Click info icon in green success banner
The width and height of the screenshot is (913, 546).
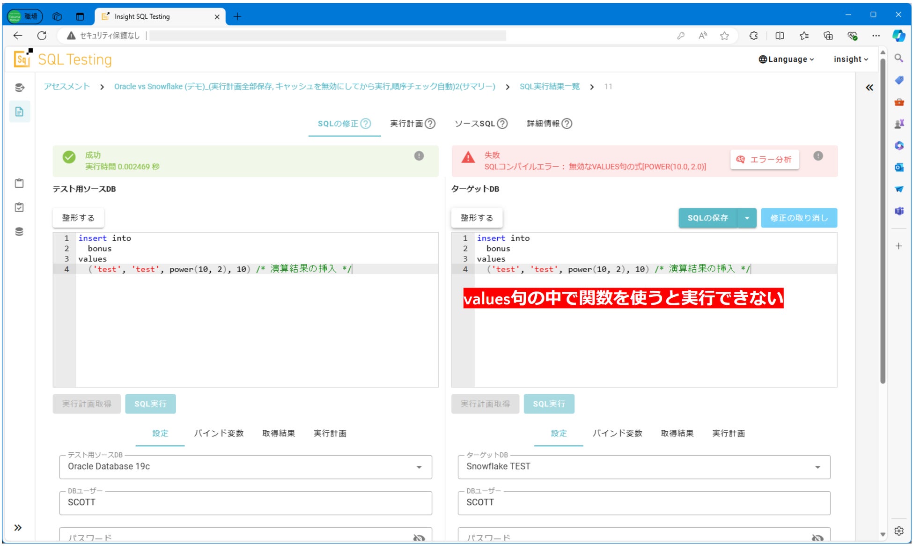(419, 156)
